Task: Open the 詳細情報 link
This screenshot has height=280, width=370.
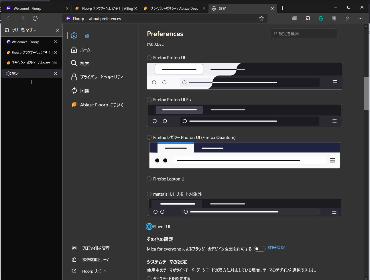Action: coord(276,248)
